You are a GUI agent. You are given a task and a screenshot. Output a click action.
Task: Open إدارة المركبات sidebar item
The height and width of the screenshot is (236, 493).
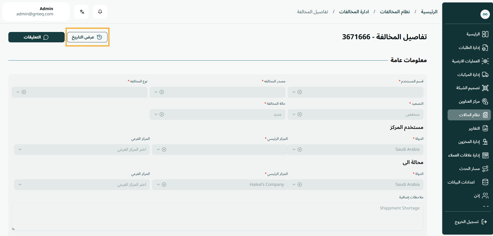468,75
